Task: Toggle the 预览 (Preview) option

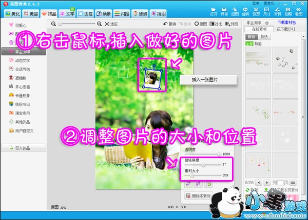Action: (x=232, y=24)
